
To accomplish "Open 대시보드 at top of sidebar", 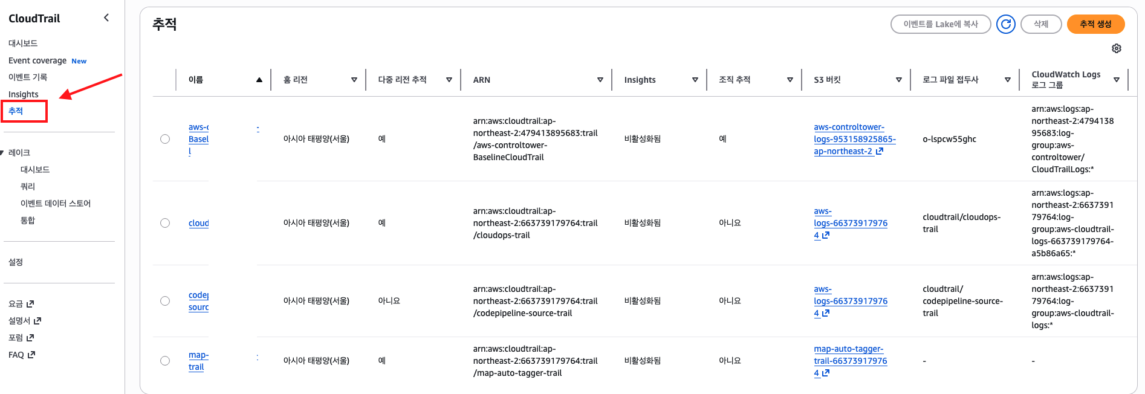I will point(23,44).
